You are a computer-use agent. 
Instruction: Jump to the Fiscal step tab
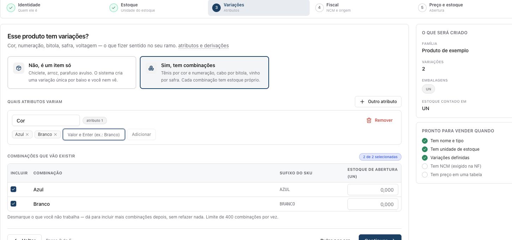click(362, 8)
